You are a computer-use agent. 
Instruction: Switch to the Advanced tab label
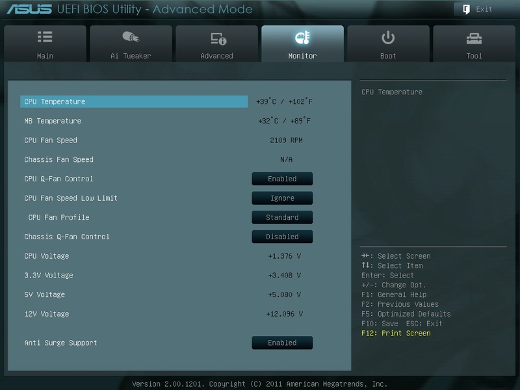[x=216, y=56]
